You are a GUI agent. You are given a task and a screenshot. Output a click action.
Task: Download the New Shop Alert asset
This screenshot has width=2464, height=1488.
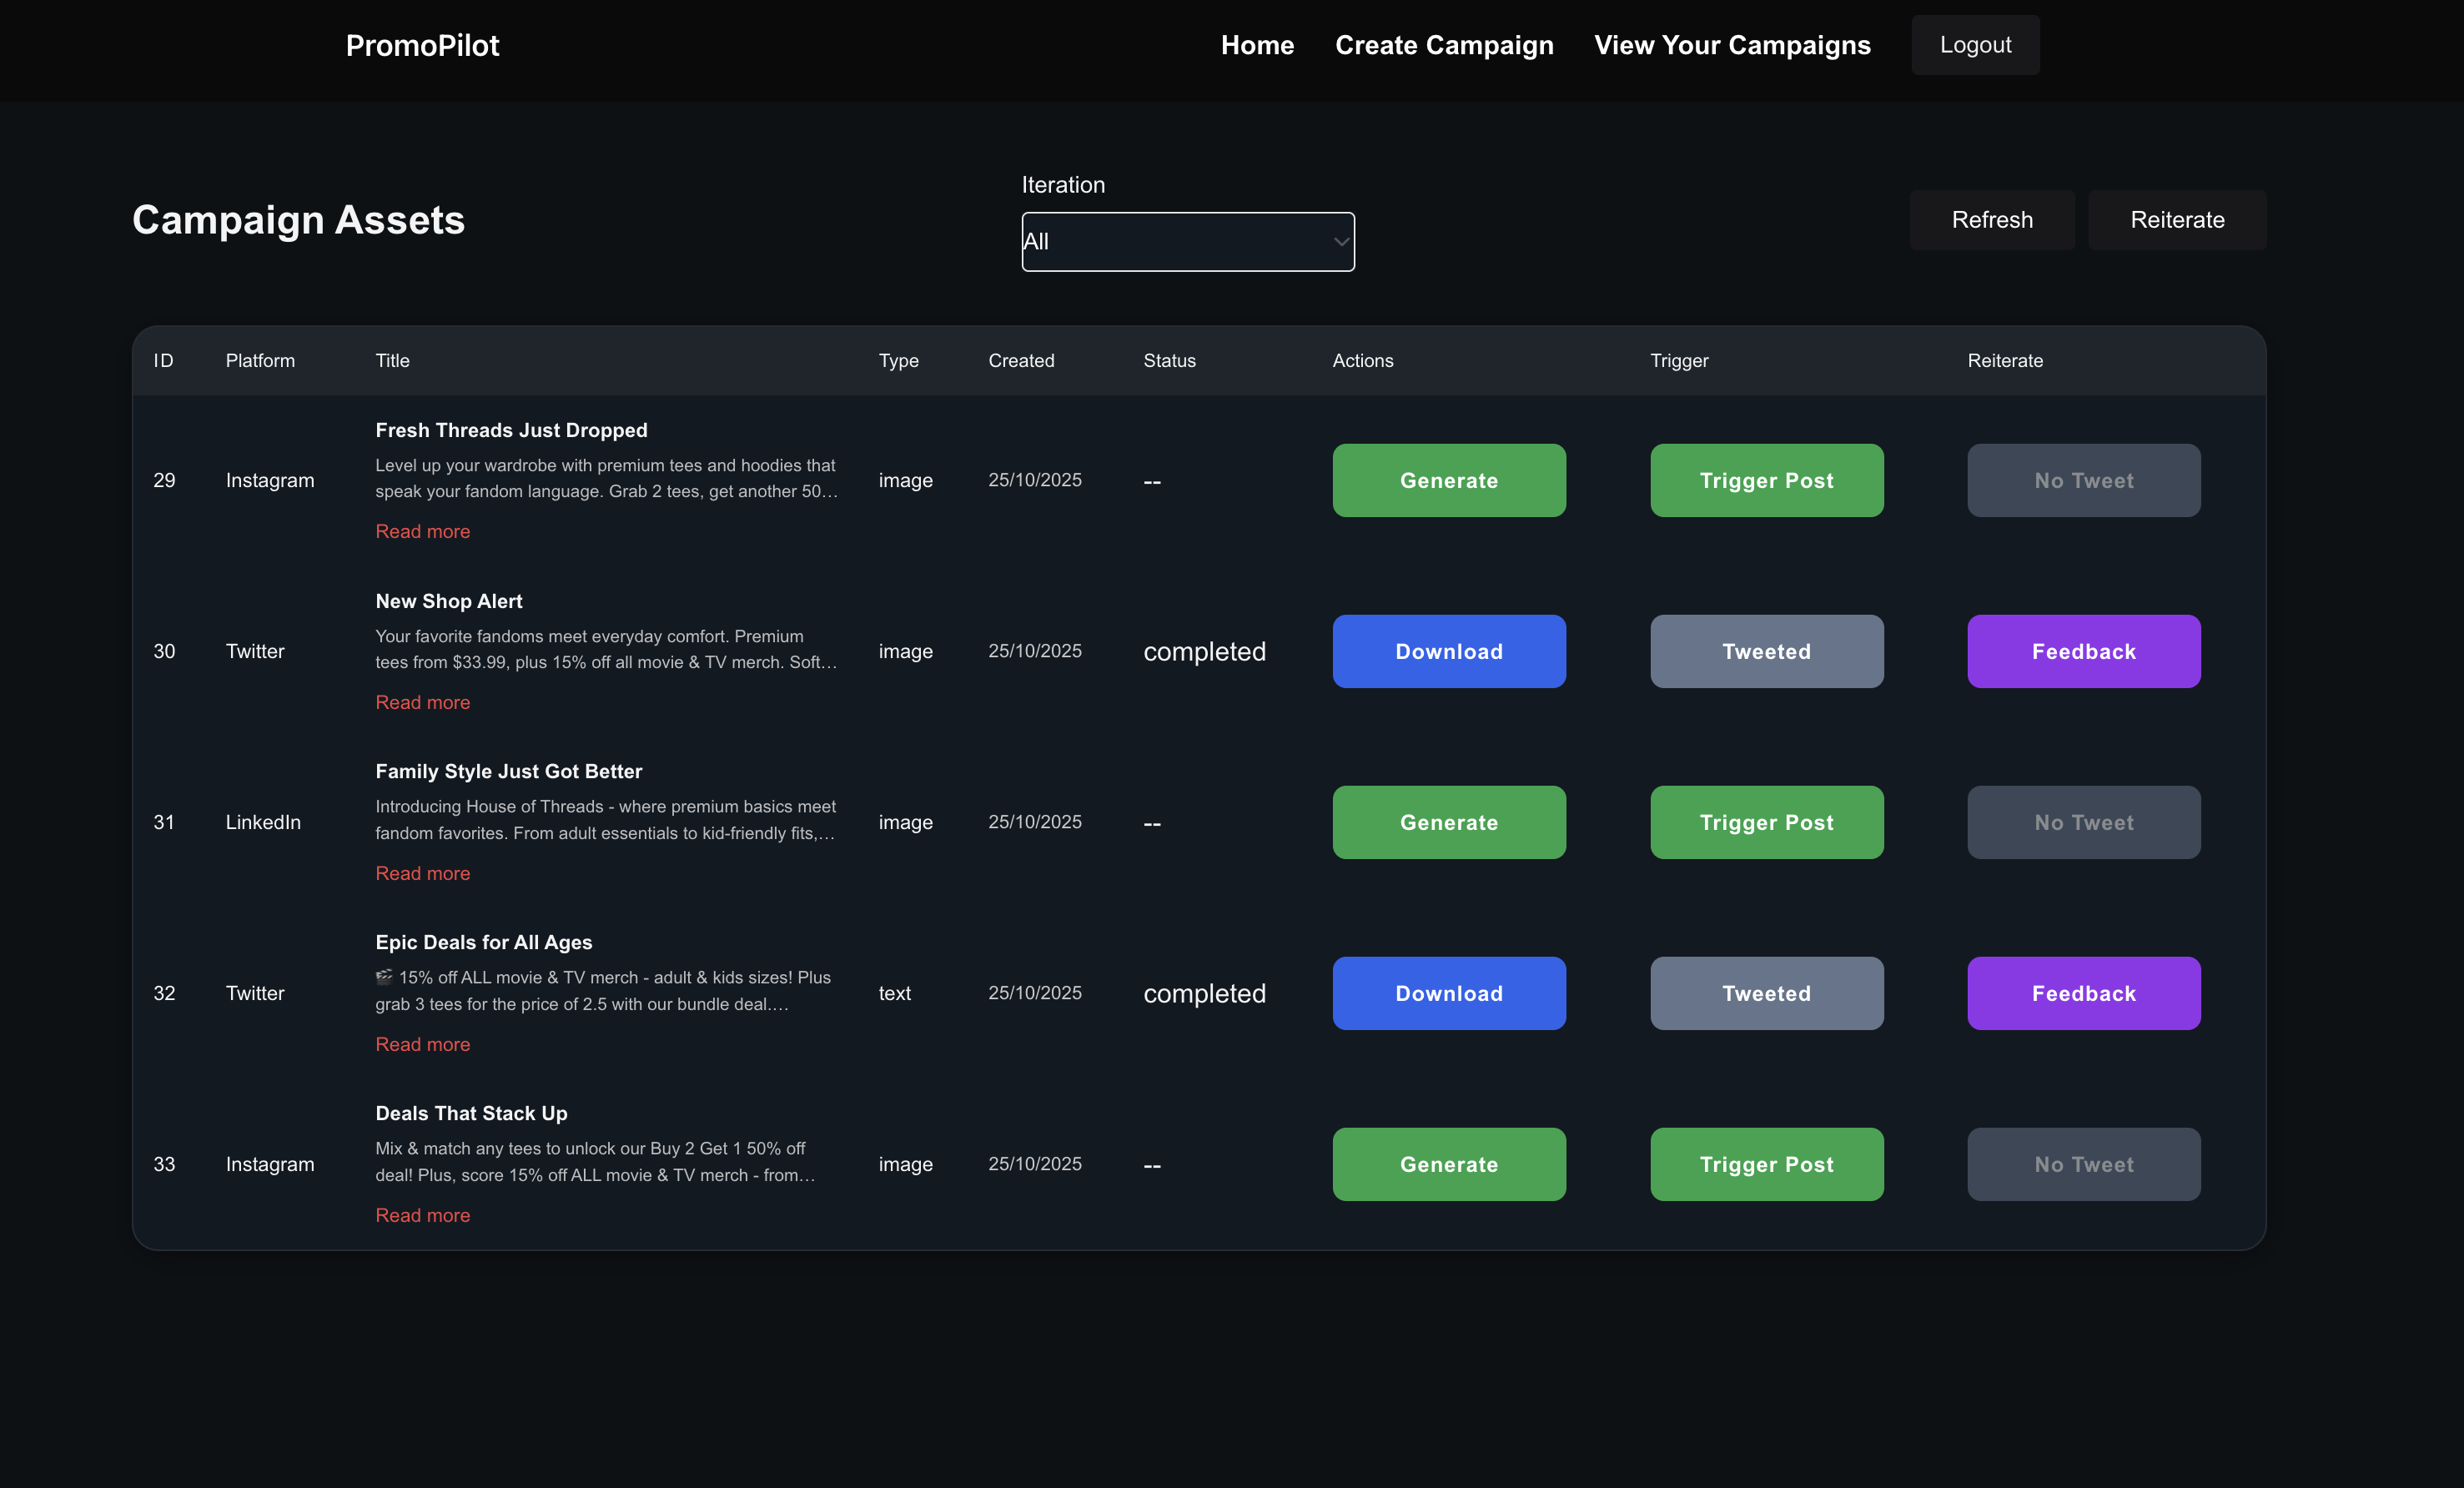click(x=1449, y=651)
